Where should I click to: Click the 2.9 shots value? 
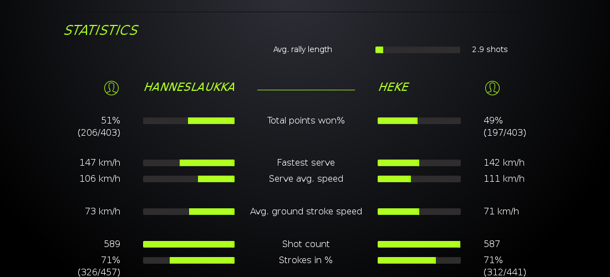coord(490,49)
